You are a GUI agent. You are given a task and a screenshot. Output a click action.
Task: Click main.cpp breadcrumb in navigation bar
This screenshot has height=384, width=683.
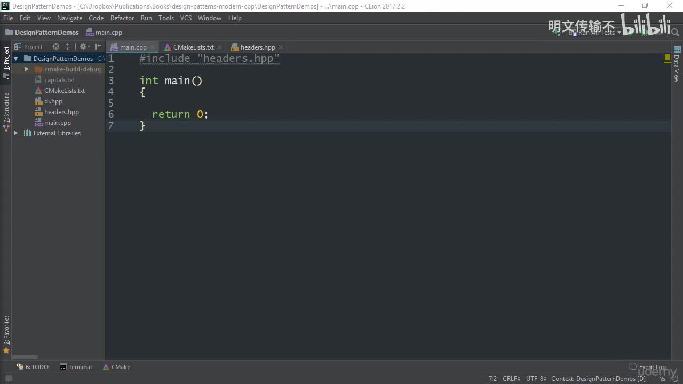tap(105, 33)
